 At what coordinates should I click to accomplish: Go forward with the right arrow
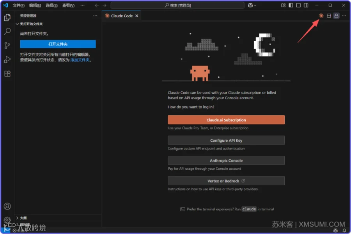tap(104, 5)
